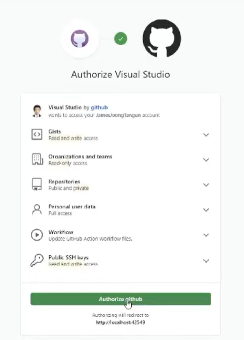244x340 pixels.
Task: Expand the Public SSH keys chevron
Action: [206, 260]
